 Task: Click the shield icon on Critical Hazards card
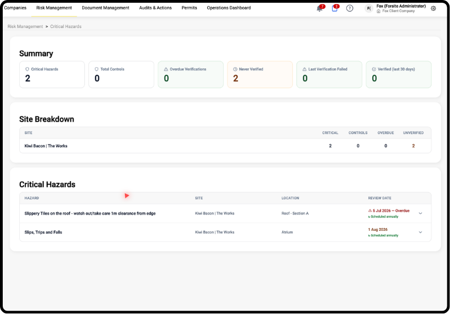pos(27,69)
